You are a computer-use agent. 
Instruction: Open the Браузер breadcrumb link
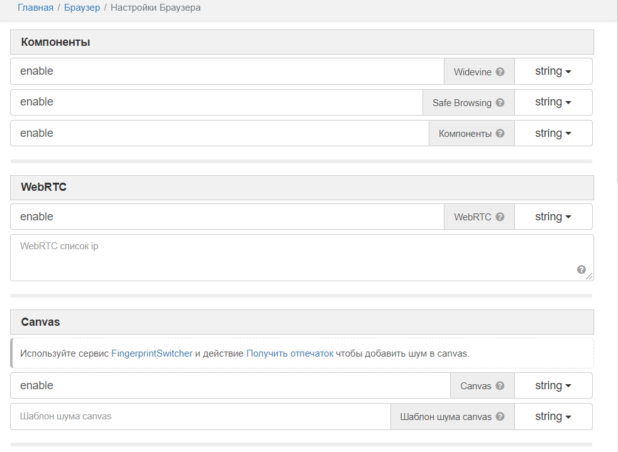pyautogui.click(x=82, y=8)
